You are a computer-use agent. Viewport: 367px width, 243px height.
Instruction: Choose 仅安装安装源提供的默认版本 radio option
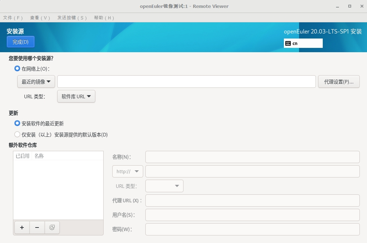point(17,135)
